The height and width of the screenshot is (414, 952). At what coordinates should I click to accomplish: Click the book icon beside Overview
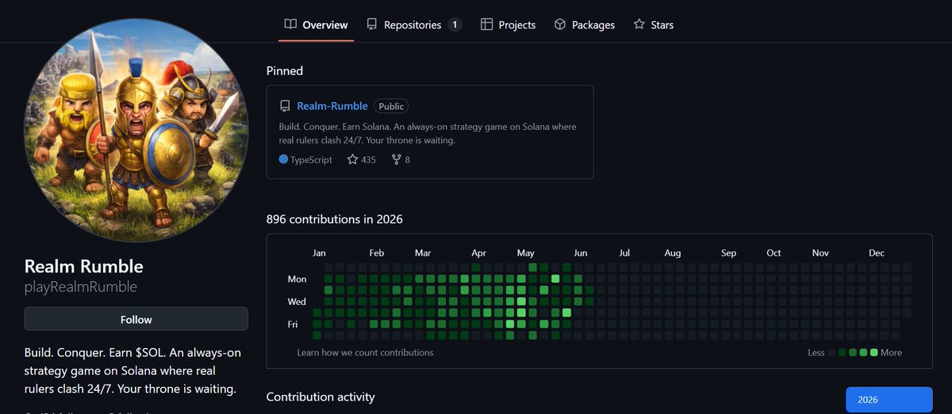coord(290,25)
